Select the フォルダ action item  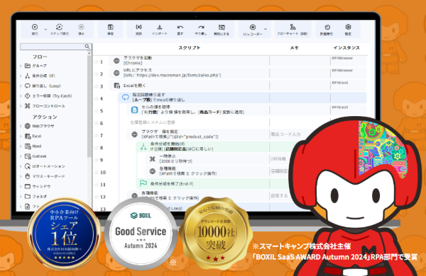click(x=36, y=196)
